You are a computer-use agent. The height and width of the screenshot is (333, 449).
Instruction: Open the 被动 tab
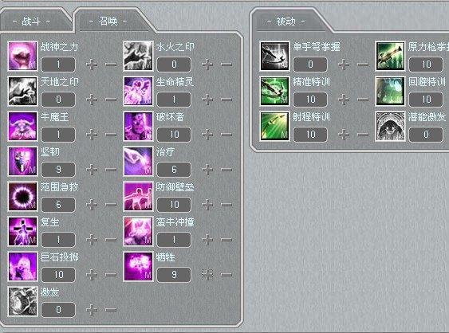pos(286,22)
